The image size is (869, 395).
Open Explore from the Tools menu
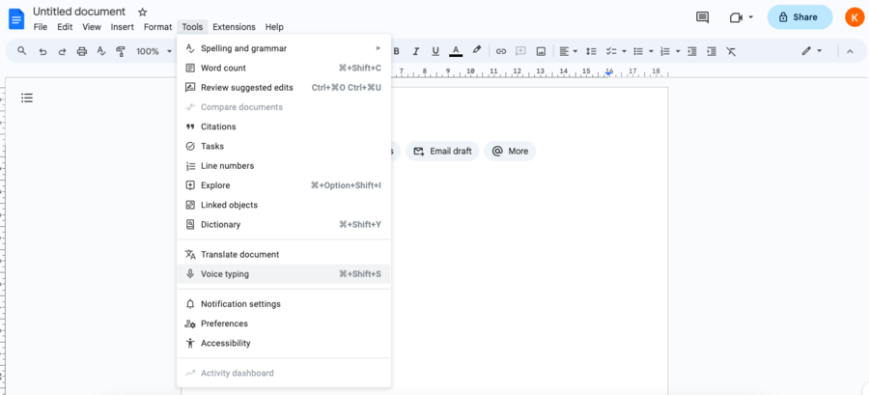click(284, 185)
